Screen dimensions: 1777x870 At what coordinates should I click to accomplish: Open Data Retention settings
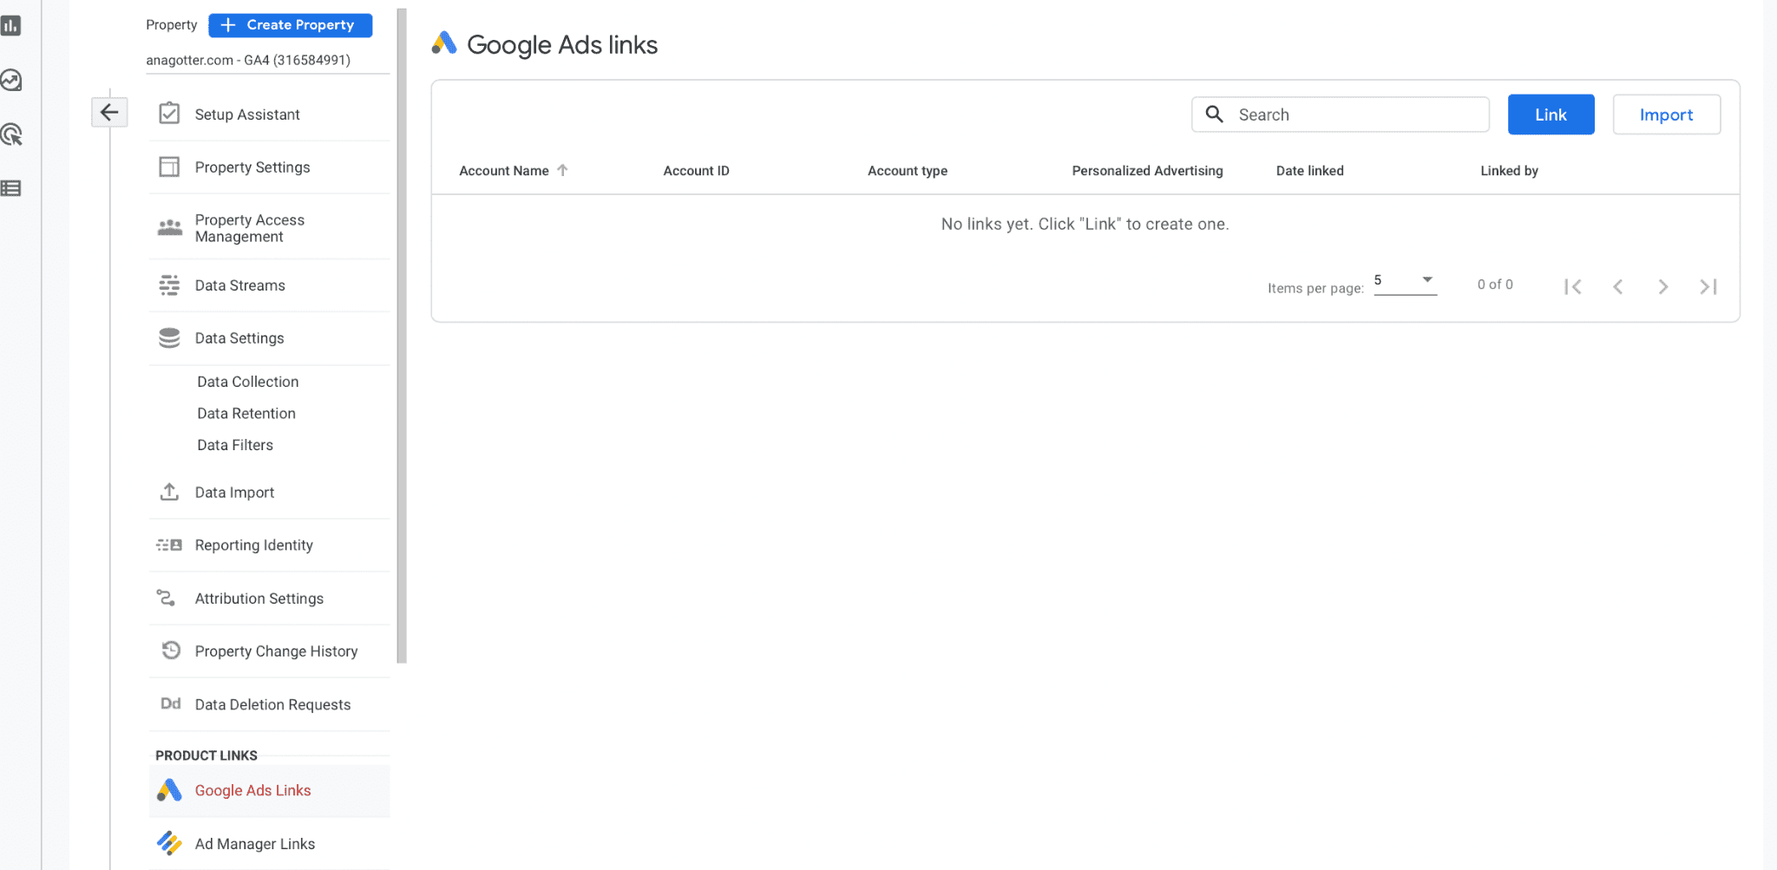point(246,414)
